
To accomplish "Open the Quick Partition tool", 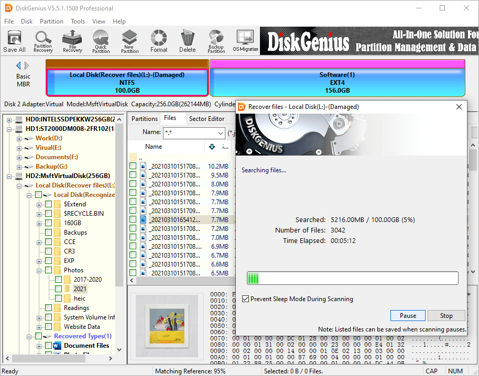I will click(101, 41).
